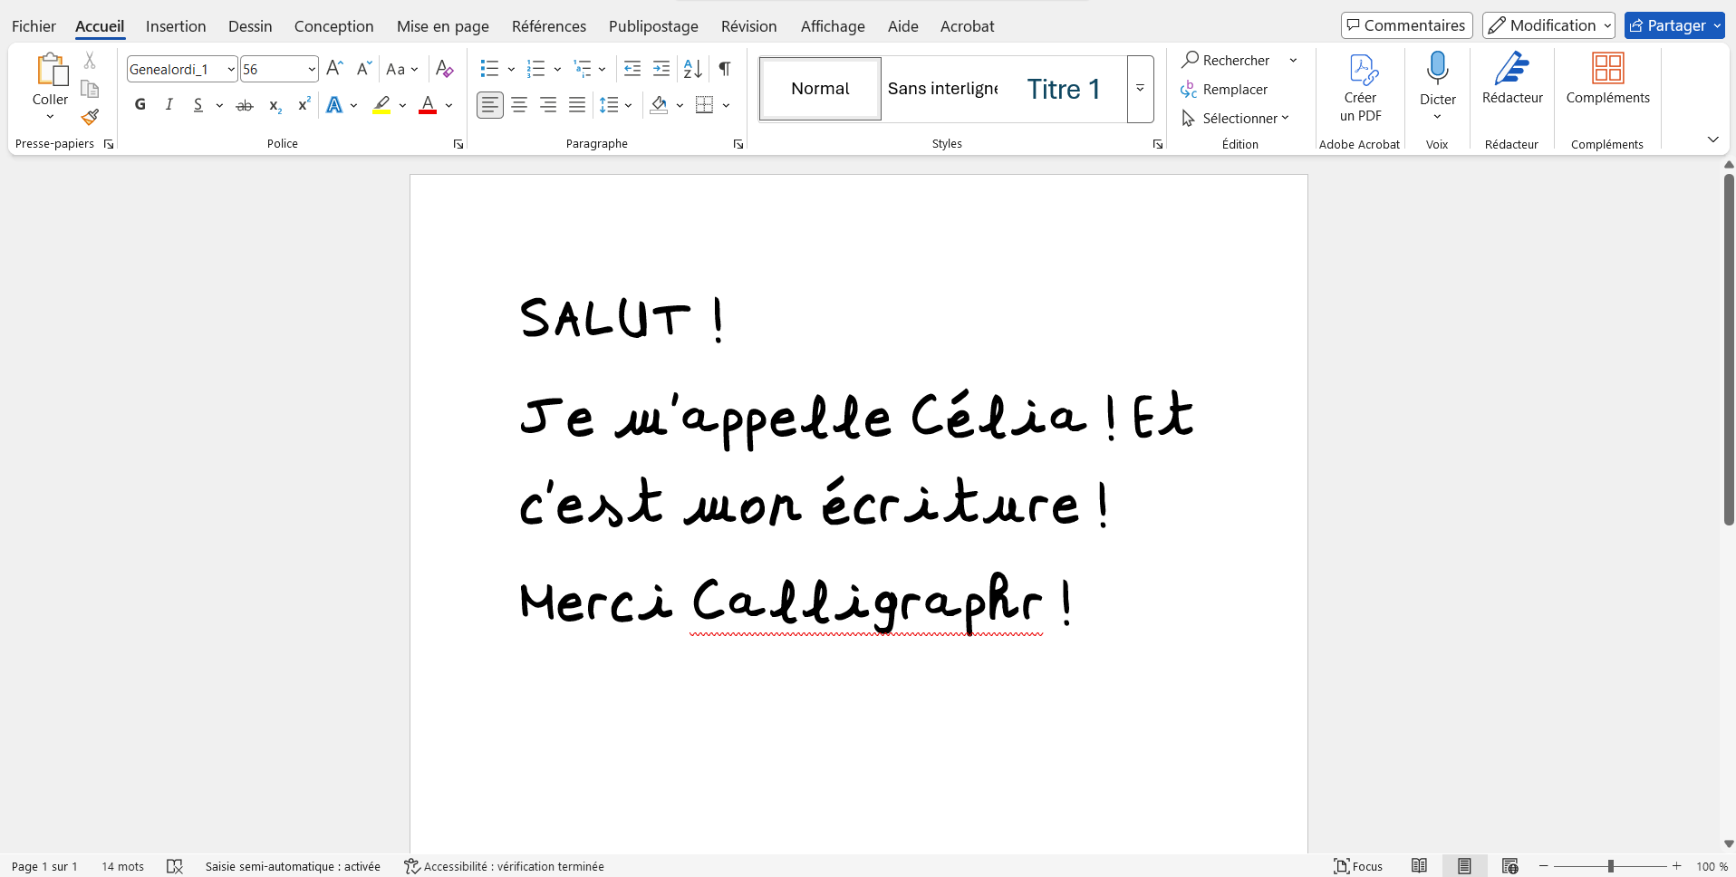Ouvrir le volet Compléments
This screenshot has width=1736, height=877.
click(1608, 82)
